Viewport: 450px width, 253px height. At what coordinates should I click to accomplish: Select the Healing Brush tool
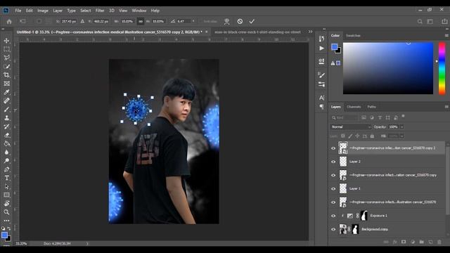pyautogui.click(x=6, y=100)
